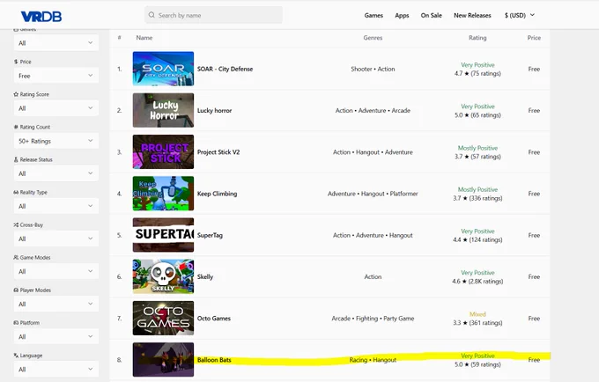Click the Price column header
599x382 pixels.
[x=534, y=38]
